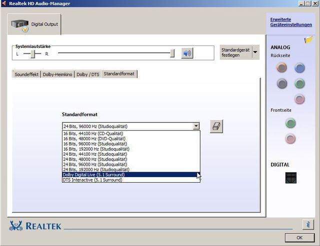The image size is (320, 246).
Task: Minimize the Realtek HD Audio-Manager window
Action: coord(302,3)
